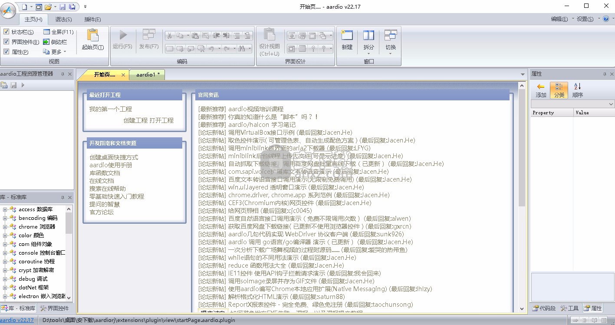The height and width of the screenshot is (325, 615).
Task: Switch to the 工具 bottom tab
Action: pos(569,308)
